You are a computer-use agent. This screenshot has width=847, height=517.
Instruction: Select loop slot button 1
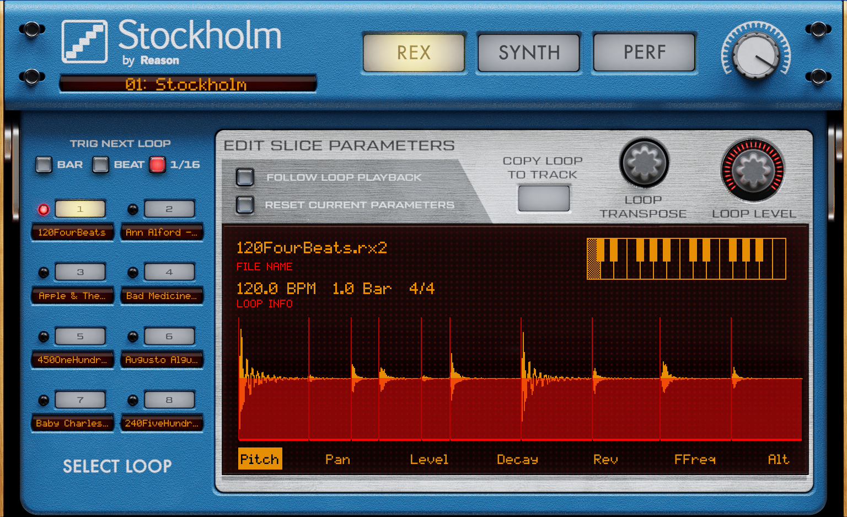80,209
